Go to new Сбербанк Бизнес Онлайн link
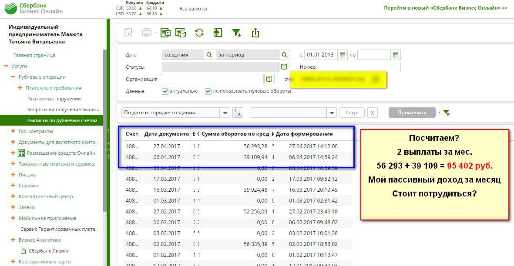This screenshot has height=266, width=514. [x=446, y=8]
